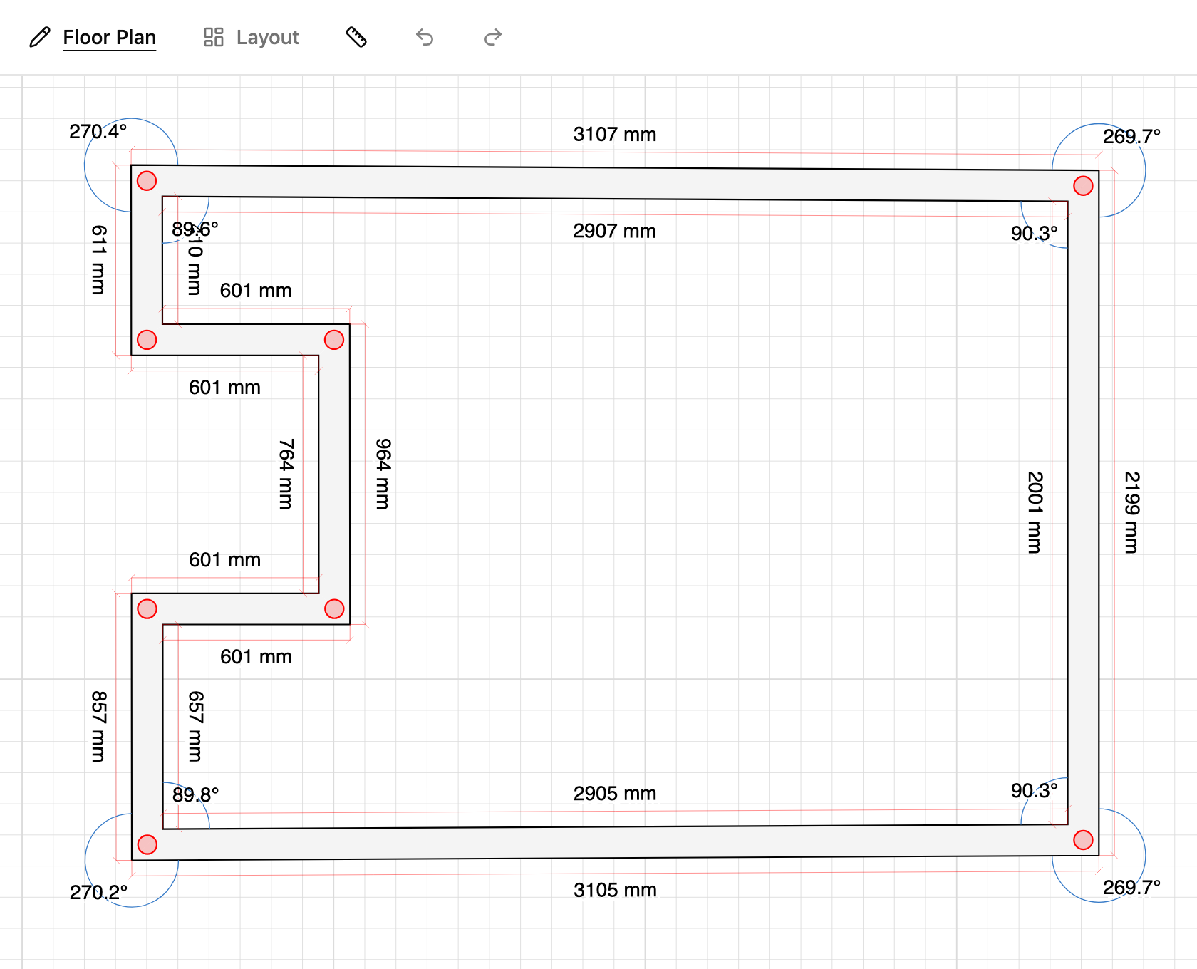This screenshot has width=1197, height=969.
Task: Select the left wall node below the notch
Action: tap(147, 609)
